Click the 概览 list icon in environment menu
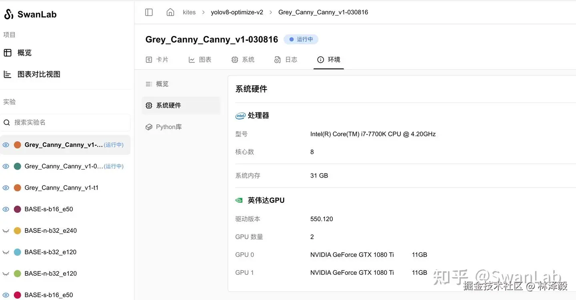Image resolution: width=576 pixels, height=300 pixels. click(149, 84)
